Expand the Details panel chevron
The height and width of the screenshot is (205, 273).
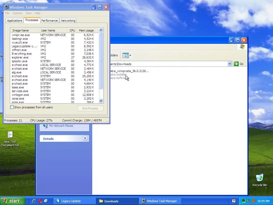coord(85,139)
